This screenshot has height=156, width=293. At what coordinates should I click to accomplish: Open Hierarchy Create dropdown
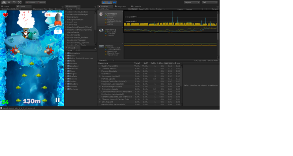(70, 9)
